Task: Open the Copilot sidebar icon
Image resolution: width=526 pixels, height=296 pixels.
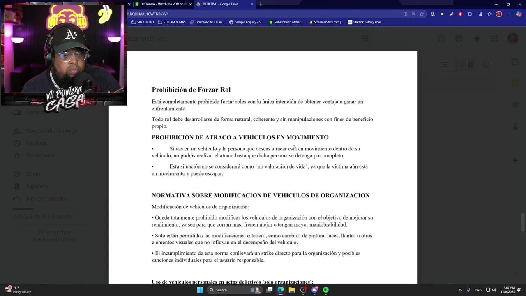Action: tap(519, 14)
